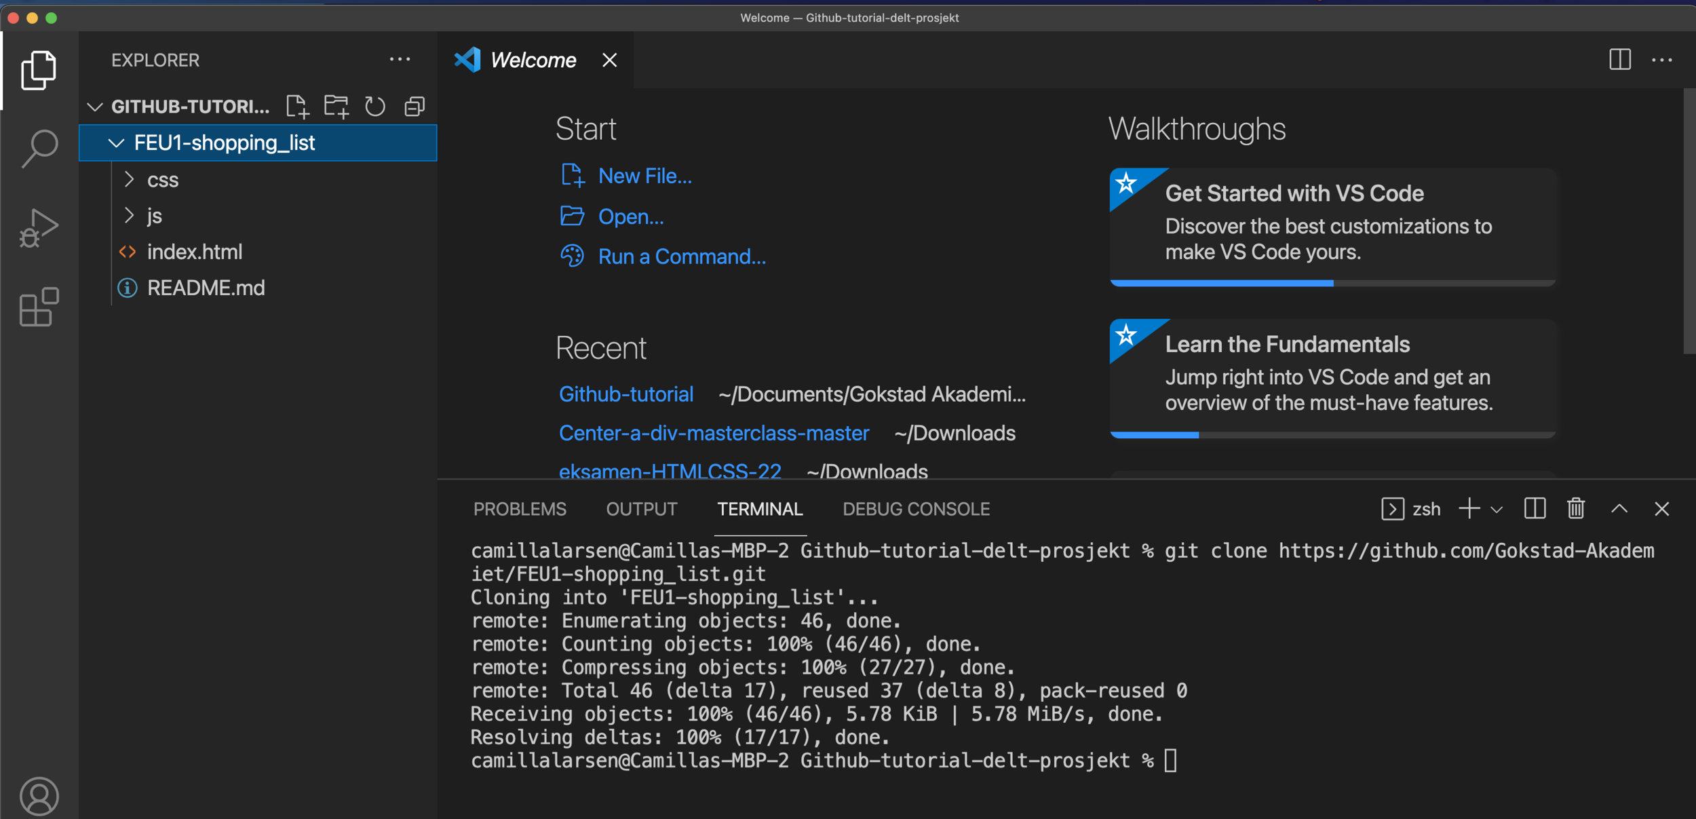Open the Extensions view
1696x819 pixels.
[x=39, y=307]
